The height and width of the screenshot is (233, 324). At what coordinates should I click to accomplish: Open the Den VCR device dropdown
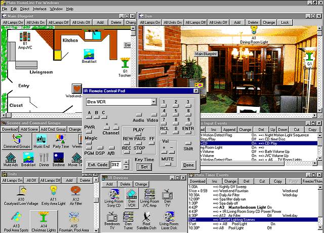[x=153, y=102]
